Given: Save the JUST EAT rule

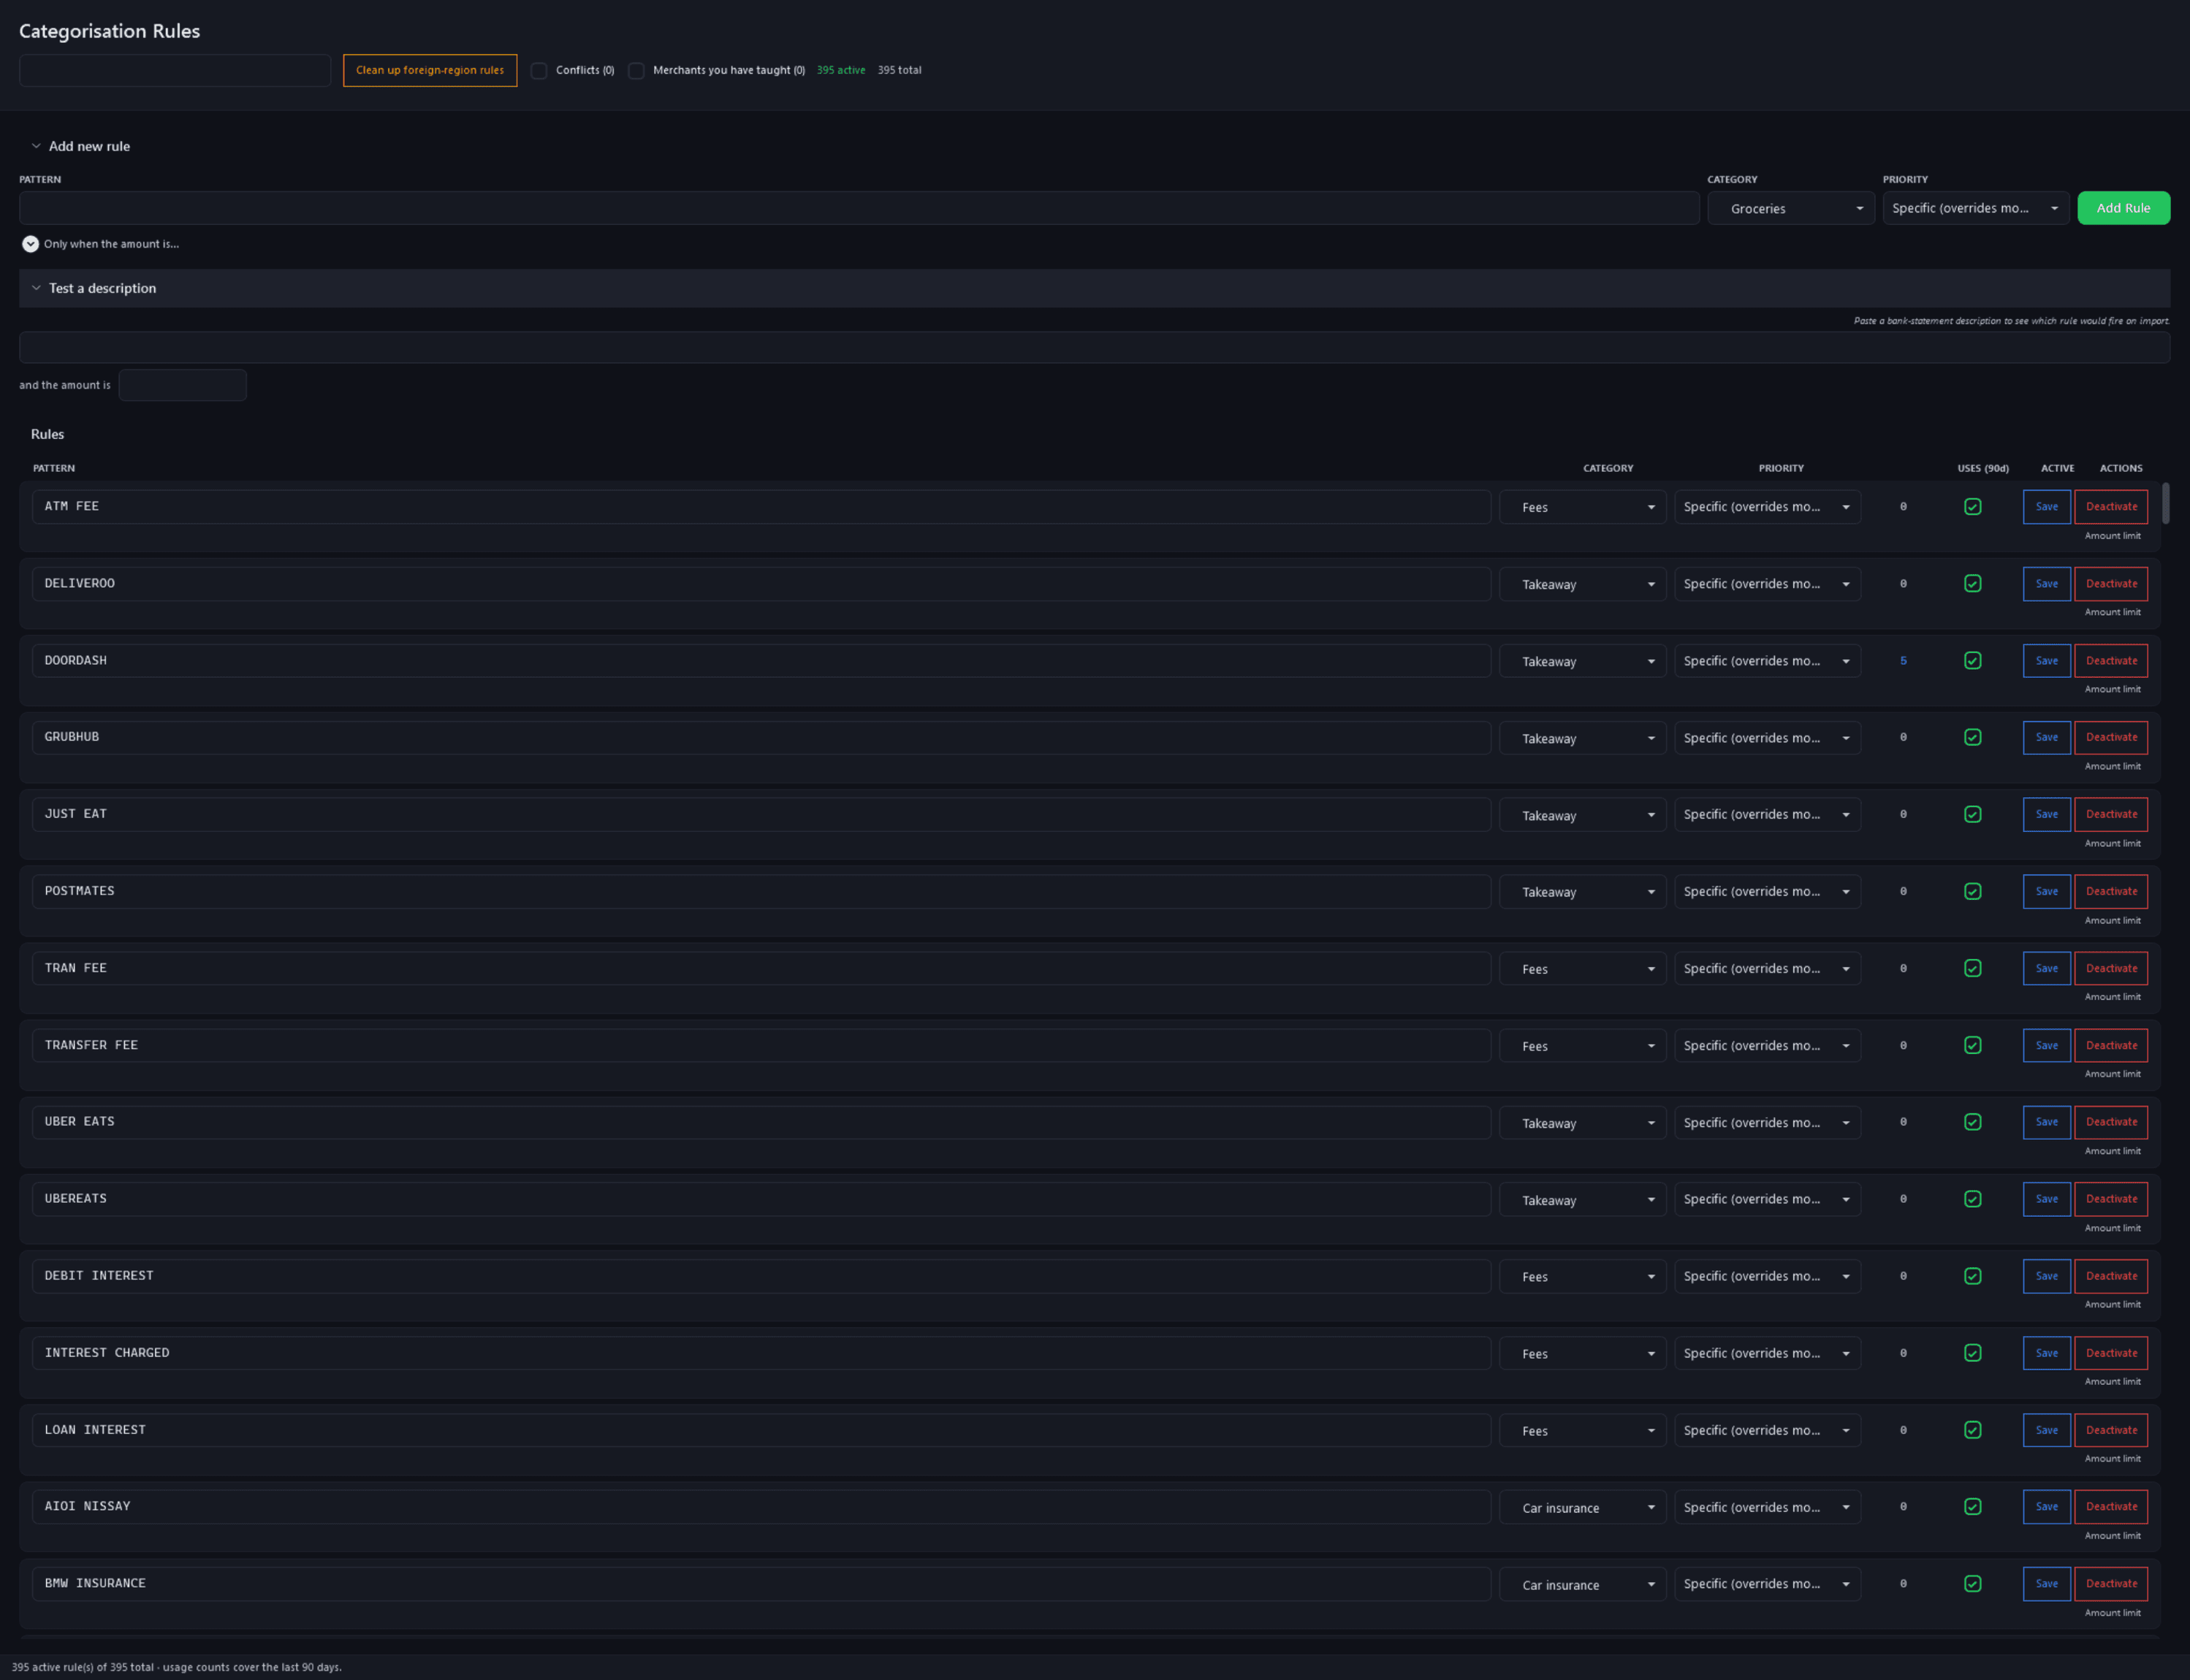Looking at the screenshot, I should pos(2047,815).
